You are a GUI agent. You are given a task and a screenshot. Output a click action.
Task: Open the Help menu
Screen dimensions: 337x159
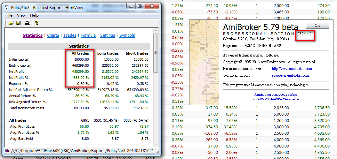coord(34,15)
